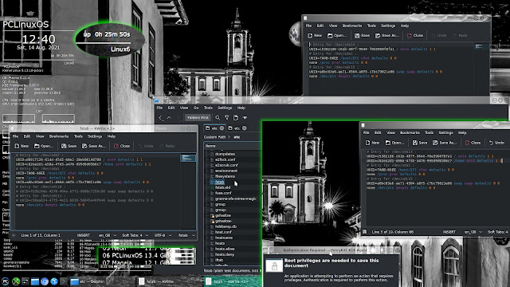Select the fstab.old file in the list
The width and height of the screenshot is (510, 287).
(222, 187)
